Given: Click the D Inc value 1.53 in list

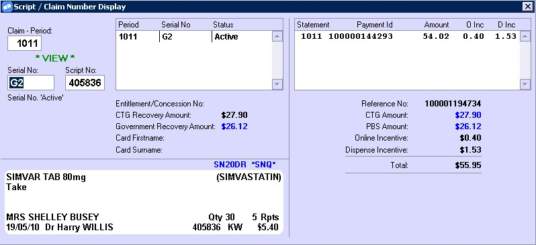Looking at the screenshot, I should coord(506,36).
